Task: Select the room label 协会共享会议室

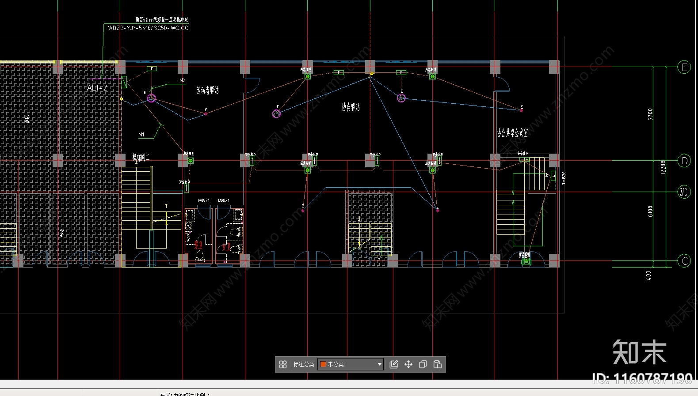Action: pos(512,132)
